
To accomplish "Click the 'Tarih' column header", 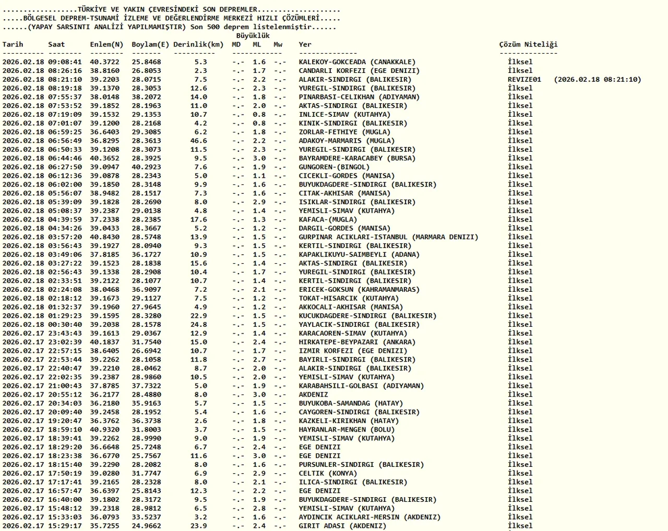I will pyautogui.click(x=13, y=44).
